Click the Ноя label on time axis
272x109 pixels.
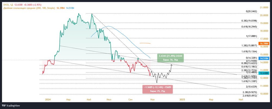pyautogui.click(x=153, y=100)
